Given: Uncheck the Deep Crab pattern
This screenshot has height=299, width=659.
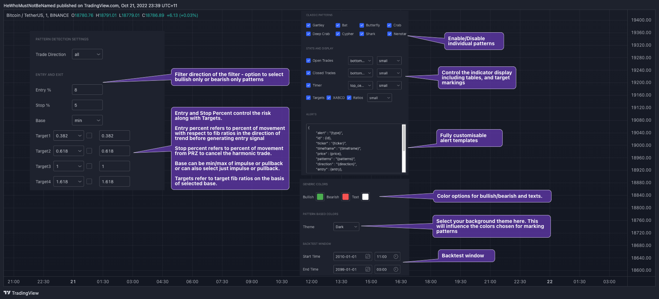Looking at the screenshot, I should (308, 34).
